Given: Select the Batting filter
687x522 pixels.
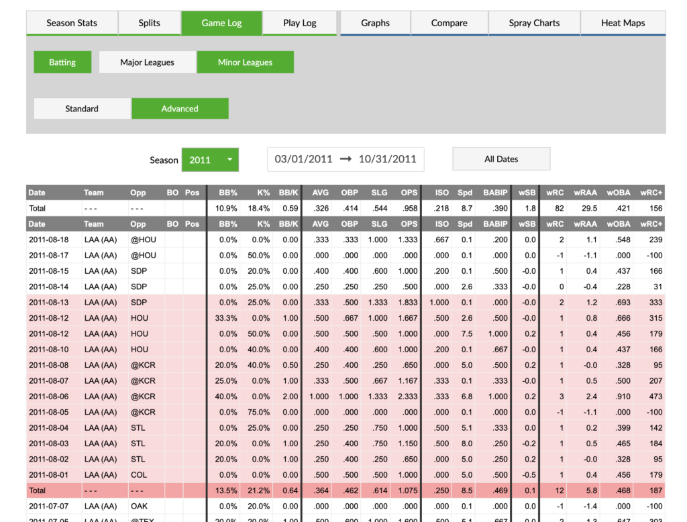Looking at the screenshot, I should [62, 62].
